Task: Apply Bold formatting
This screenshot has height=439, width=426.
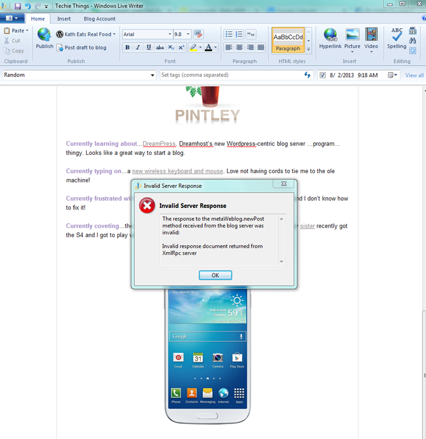Action: pyautogui.click(x=127, y=47)
